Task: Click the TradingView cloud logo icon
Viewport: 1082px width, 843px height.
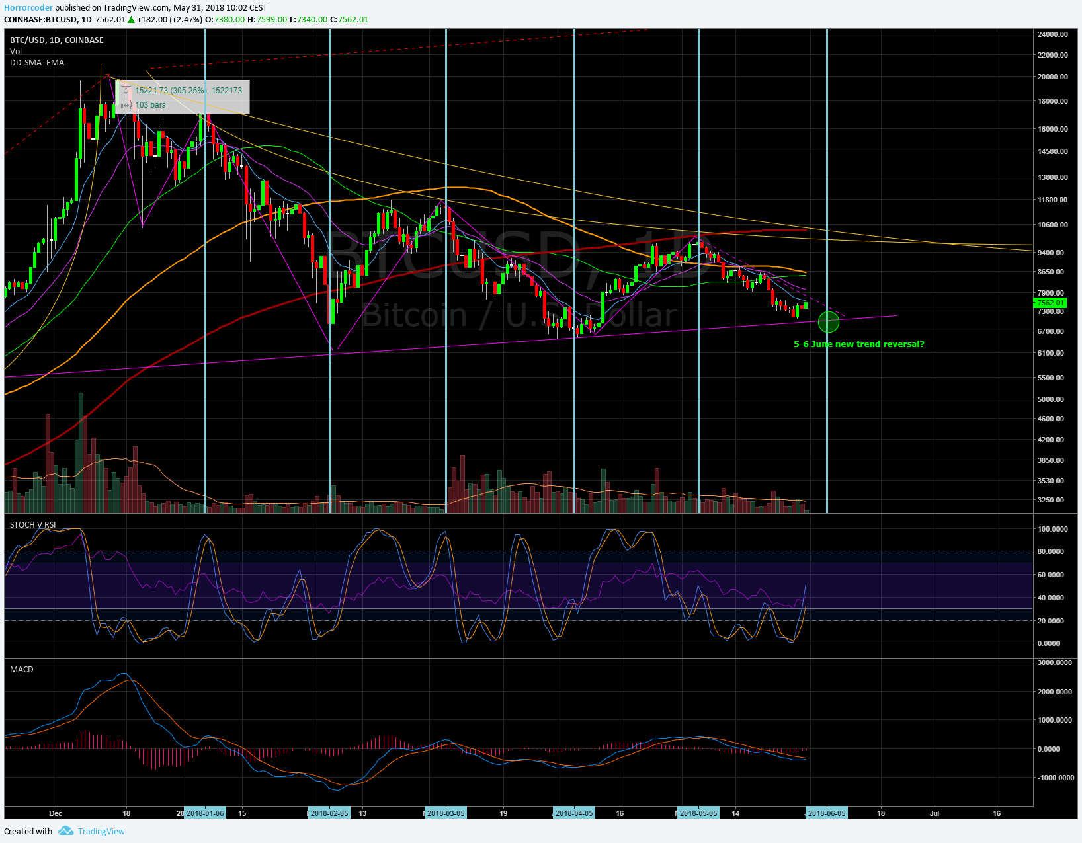Action: pos(65,831)
